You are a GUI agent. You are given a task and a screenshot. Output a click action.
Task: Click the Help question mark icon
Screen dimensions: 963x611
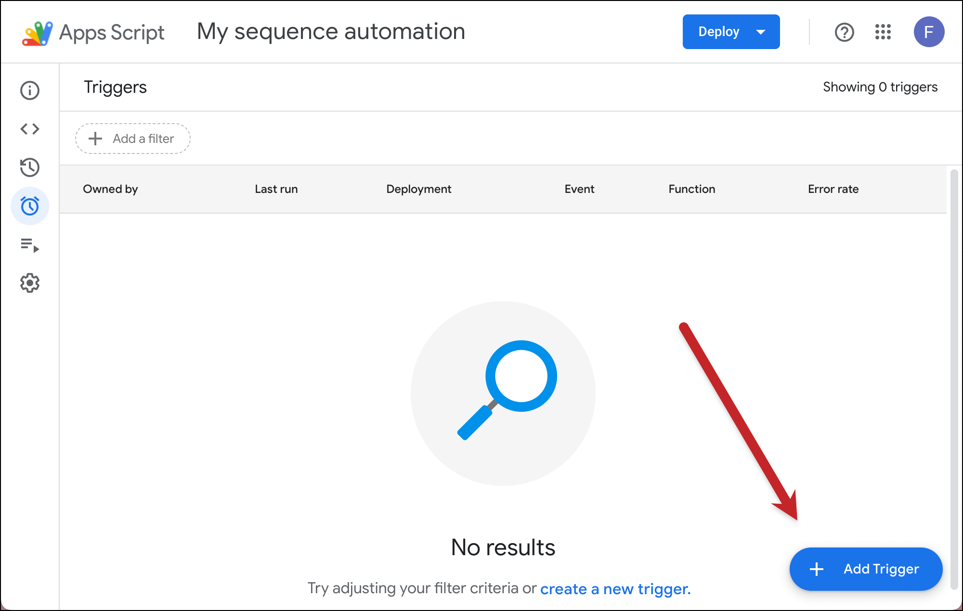coord(844,32)
